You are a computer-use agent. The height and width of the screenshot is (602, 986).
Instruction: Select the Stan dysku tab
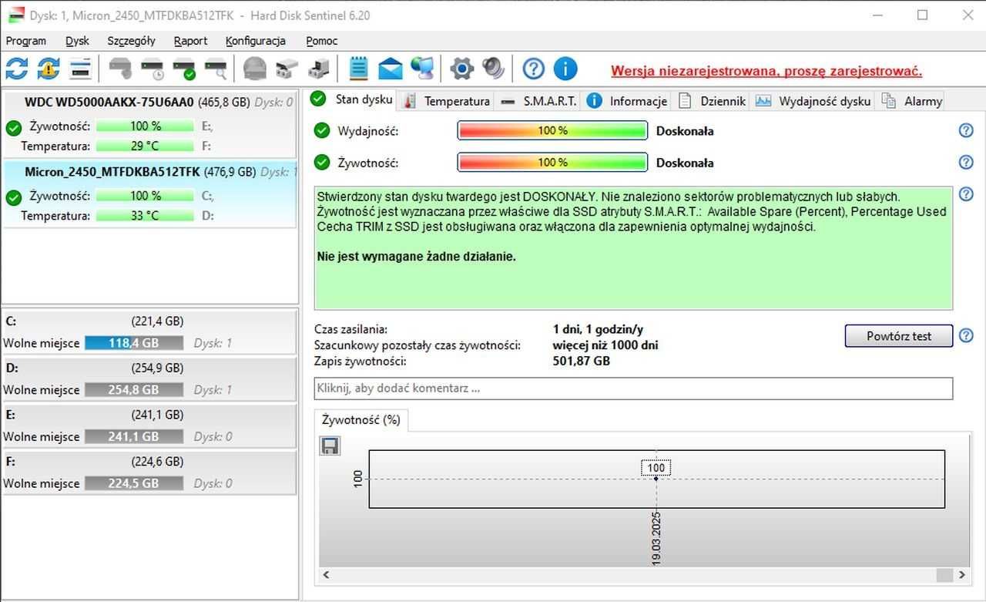point(352,99)
